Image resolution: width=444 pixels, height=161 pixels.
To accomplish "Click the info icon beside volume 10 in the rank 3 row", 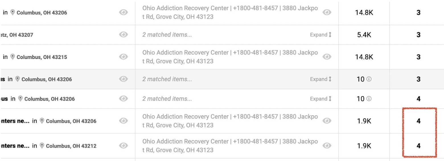I will [369, 79].
